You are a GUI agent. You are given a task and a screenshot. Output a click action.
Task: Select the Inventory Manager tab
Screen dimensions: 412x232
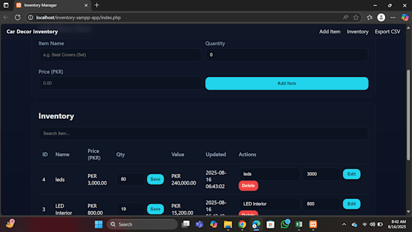(52, 5)
